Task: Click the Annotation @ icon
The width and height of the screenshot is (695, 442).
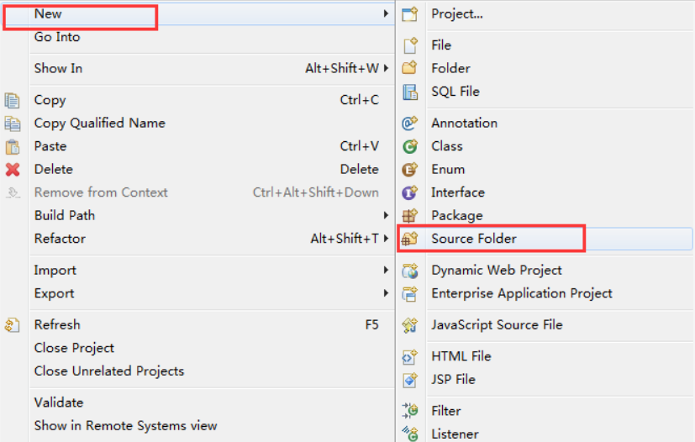Action: (409, 123)
